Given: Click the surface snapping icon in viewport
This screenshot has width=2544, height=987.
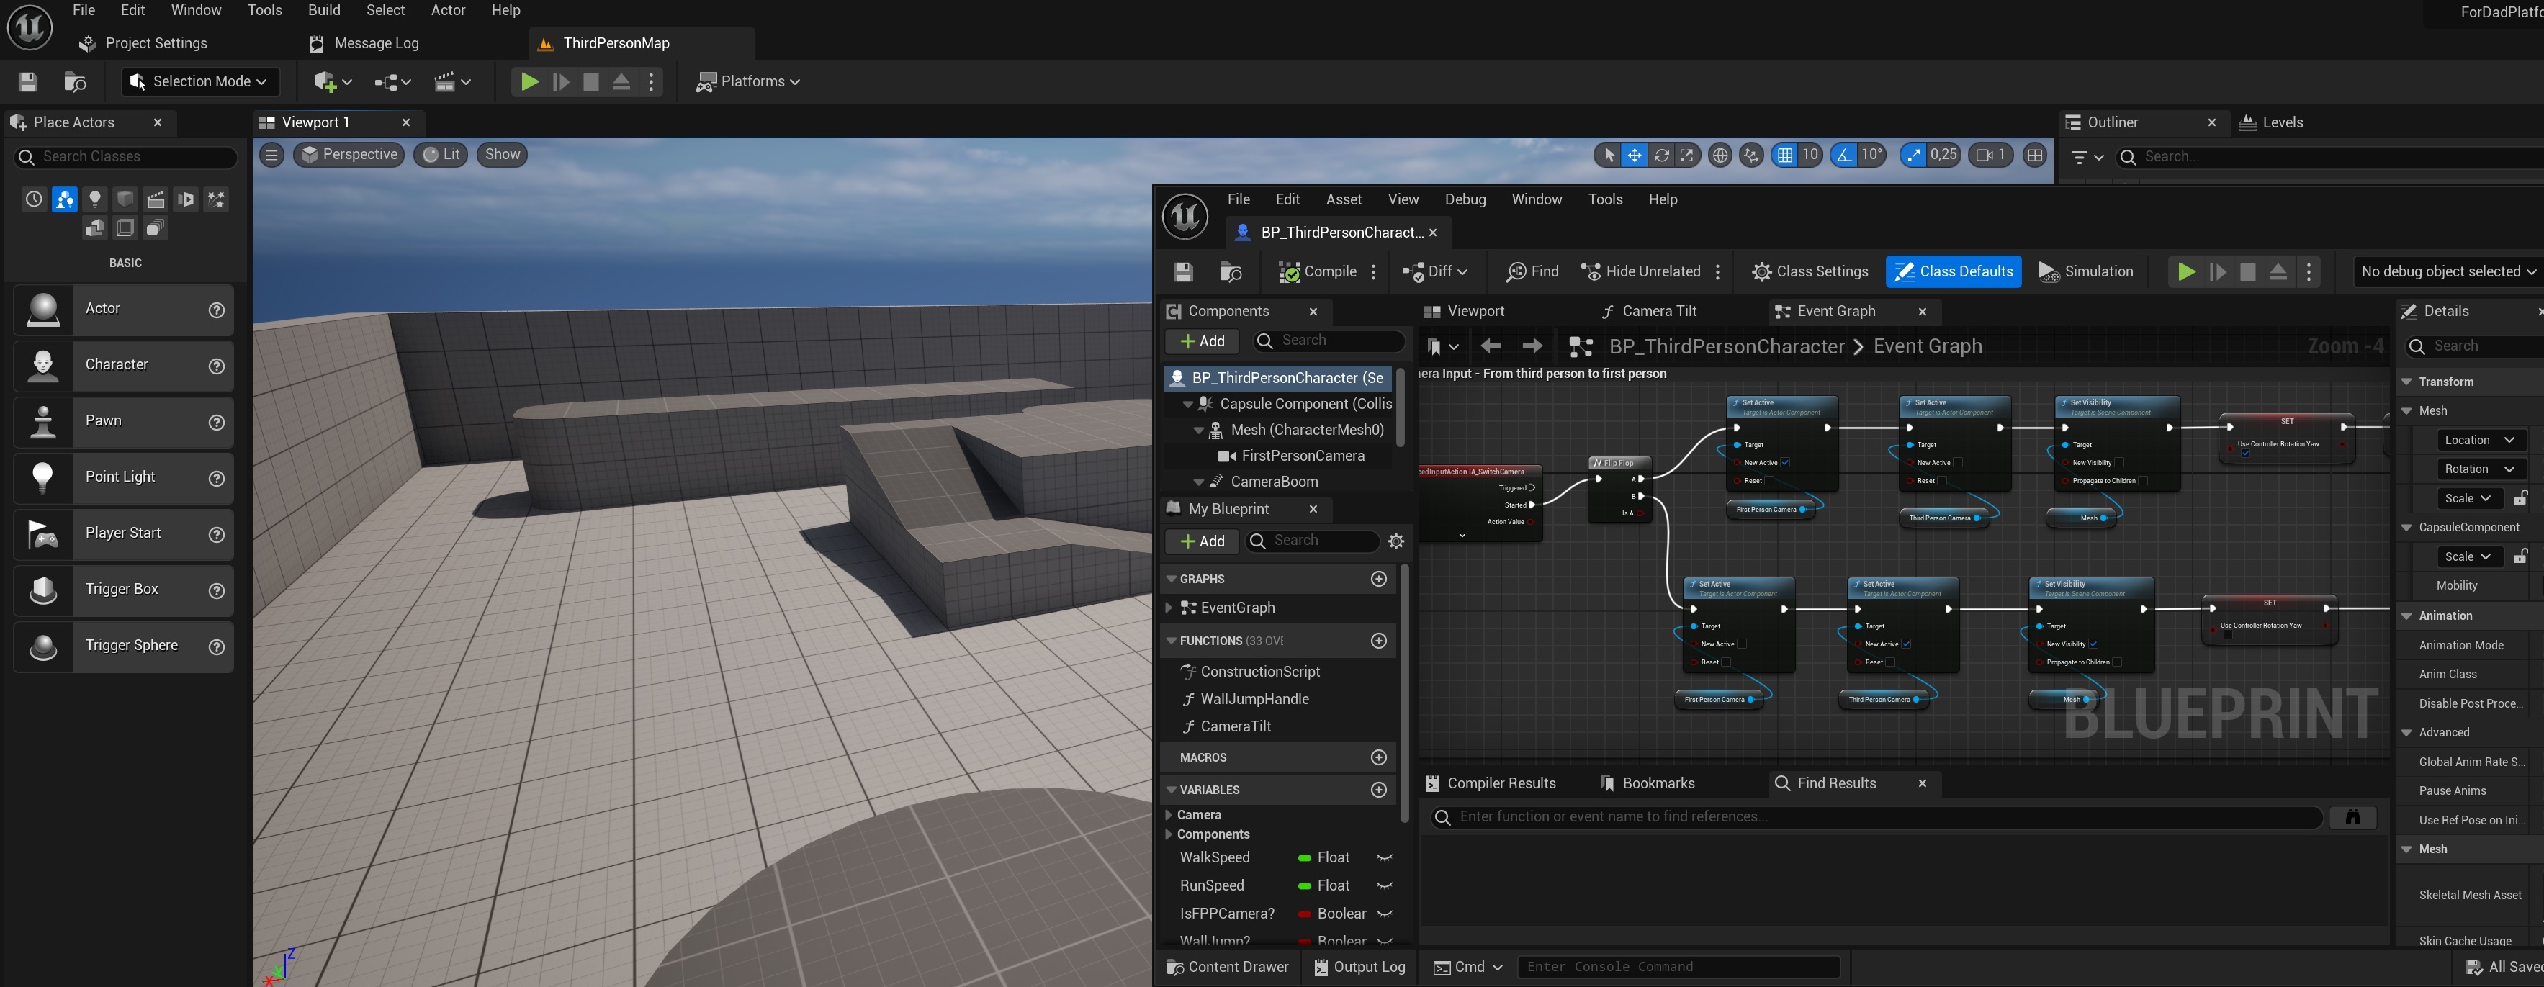Looking at the screenshot, I should (1751, 155).
